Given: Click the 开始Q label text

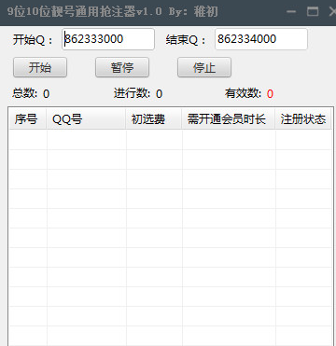Looking at the screenshot, I should [x=33, y=40].
